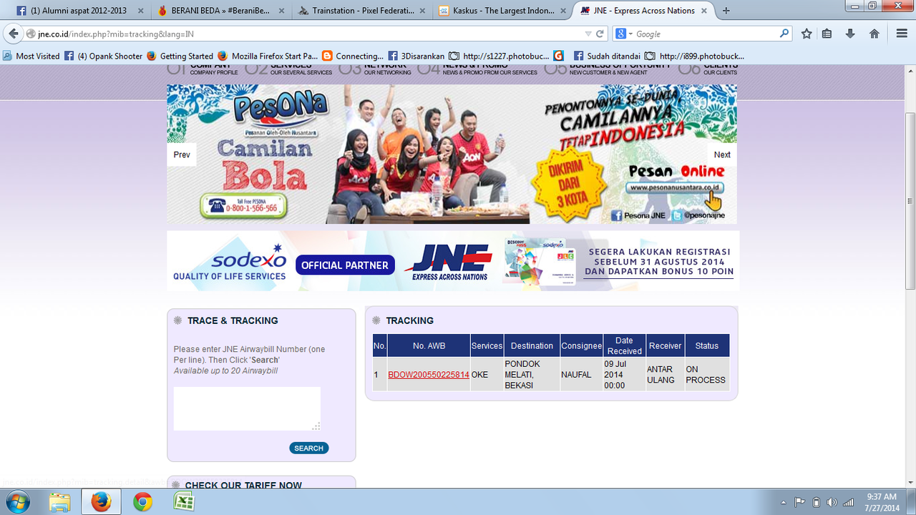Image resolution: width=916 pixels, height=515 pixels.
Task: Open the Most Visited bookmarks folder
Action: [x=31, y=56]
